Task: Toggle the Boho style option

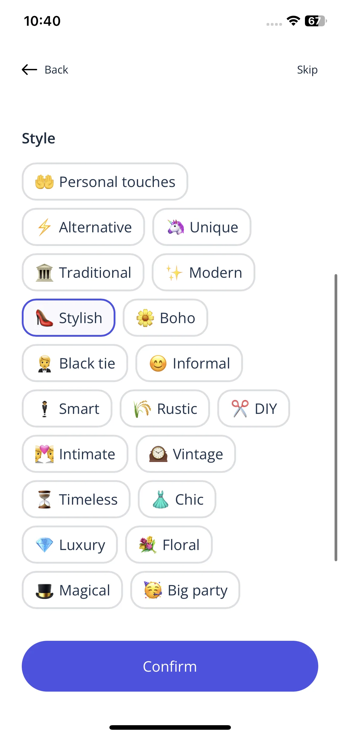Action: click(x=165, y=318)
